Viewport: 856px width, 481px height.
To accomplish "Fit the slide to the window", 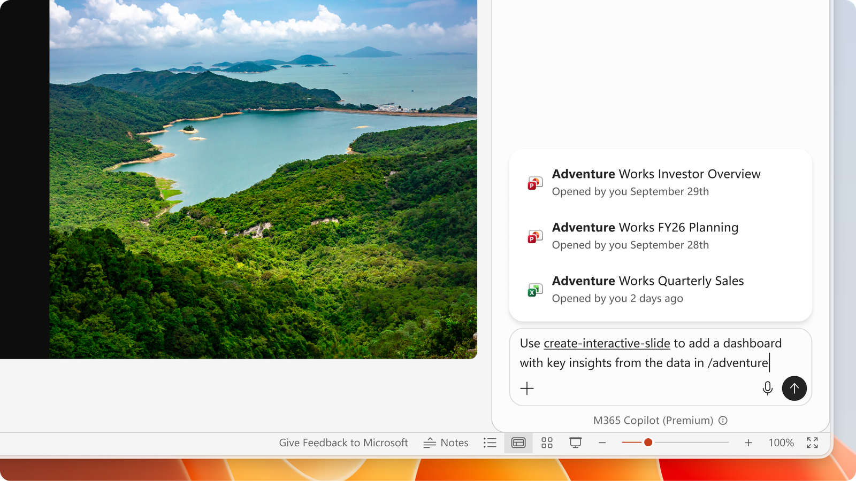I will pyautogui.click(x=812, y=443).
